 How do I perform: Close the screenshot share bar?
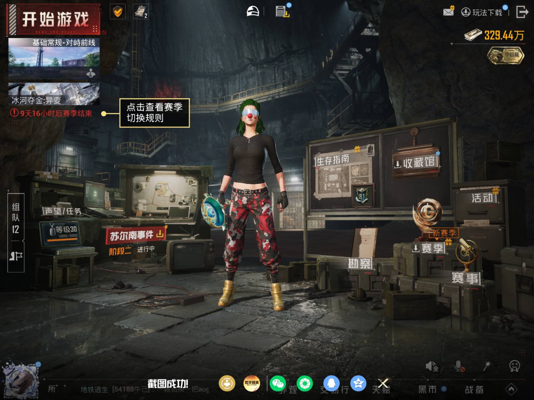point(383,384)
